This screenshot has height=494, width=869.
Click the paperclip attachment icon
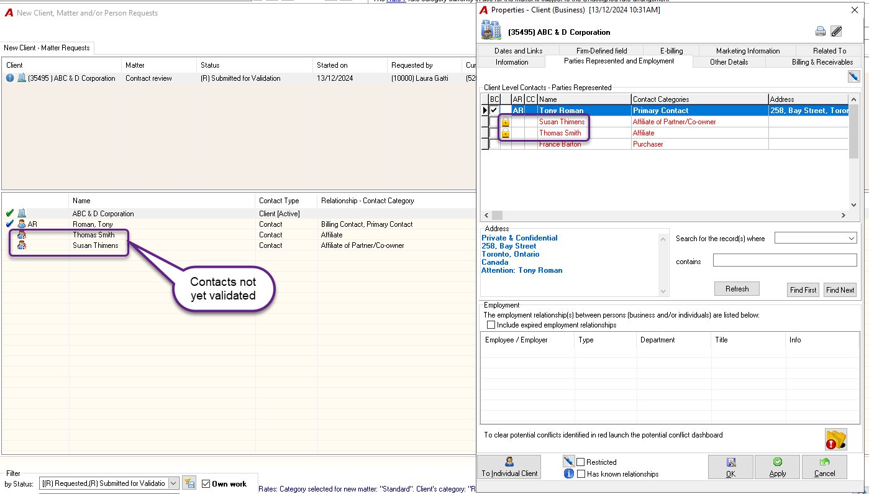click(836, 32)
